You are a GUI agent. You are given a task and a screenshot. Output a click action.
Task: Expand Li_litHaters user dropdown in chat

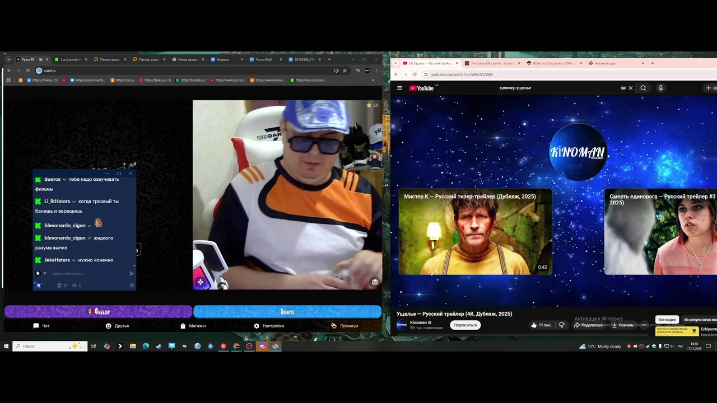point(74,201)
